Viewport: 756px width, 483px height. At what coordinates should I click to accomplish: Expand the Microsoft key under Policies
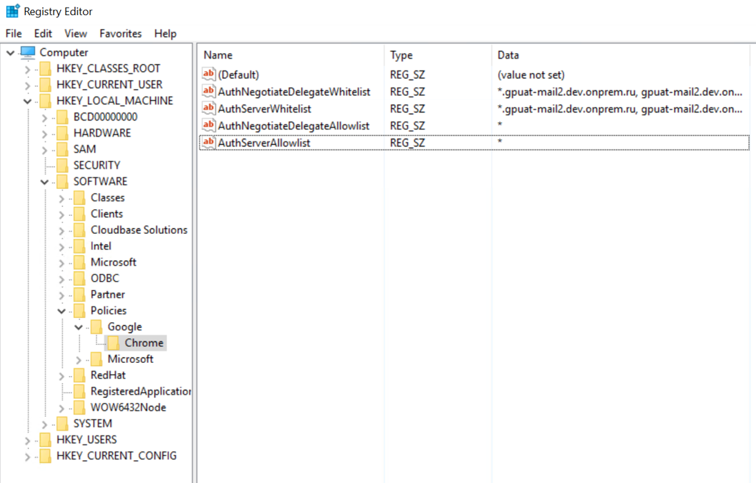tap(79, 359)
